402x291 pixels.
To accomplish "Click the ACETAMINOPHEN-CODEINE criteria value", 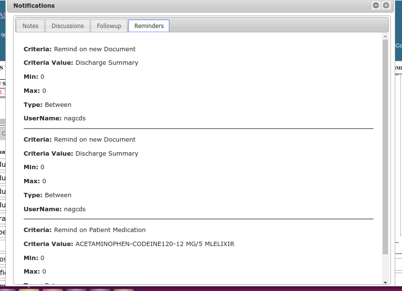I will [155, 244].
